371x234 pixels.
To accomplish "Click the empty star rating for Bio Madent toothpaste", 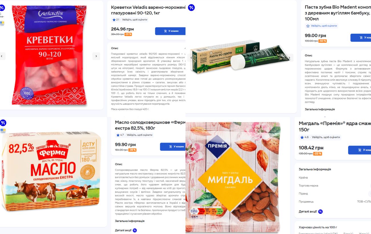I will tap(308, 26).
